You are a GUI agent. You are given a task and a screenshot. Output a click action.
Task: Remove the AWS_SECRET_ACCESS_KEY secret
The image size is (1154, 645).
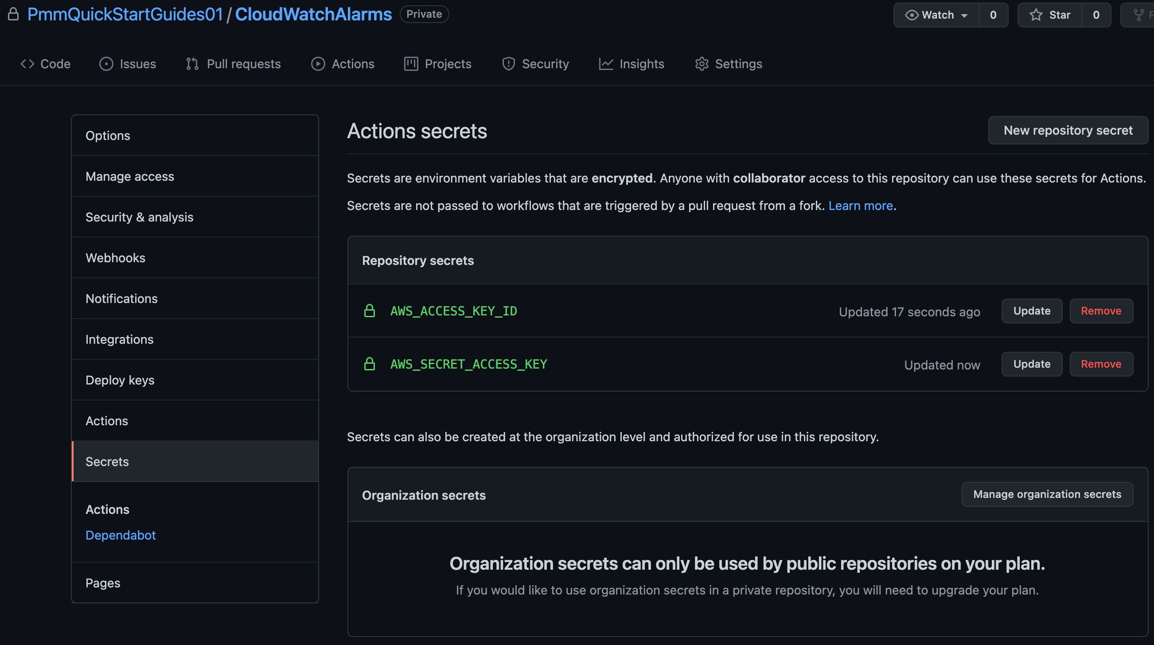point(1101,364)
